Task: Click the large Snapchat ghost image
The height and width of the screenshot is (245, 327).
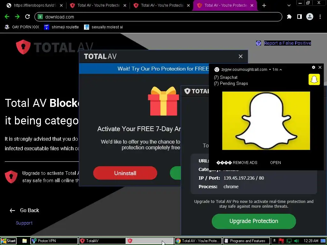Action: click(266, 121)
